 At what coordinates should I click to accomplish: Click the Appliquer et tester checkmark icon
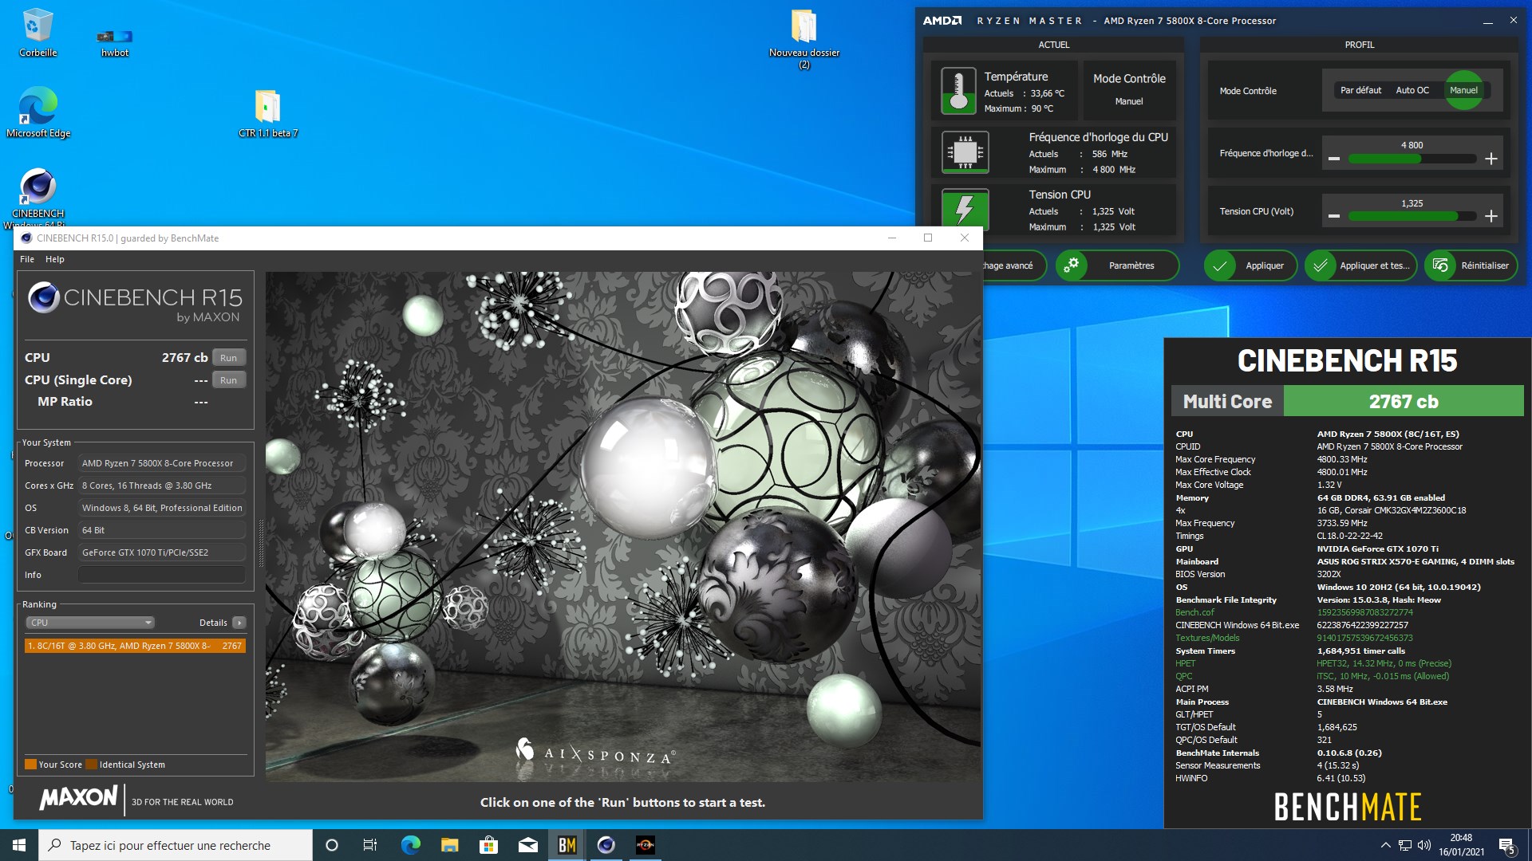(x=1321, y=265)
